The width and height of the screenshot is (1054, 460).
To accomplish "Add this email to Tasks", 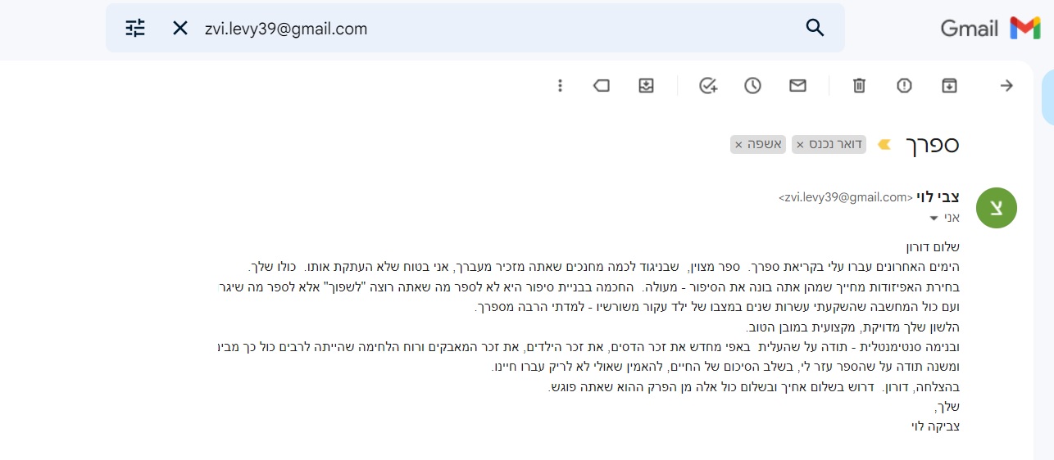I will pyautogui.click(x=708, y=86).
